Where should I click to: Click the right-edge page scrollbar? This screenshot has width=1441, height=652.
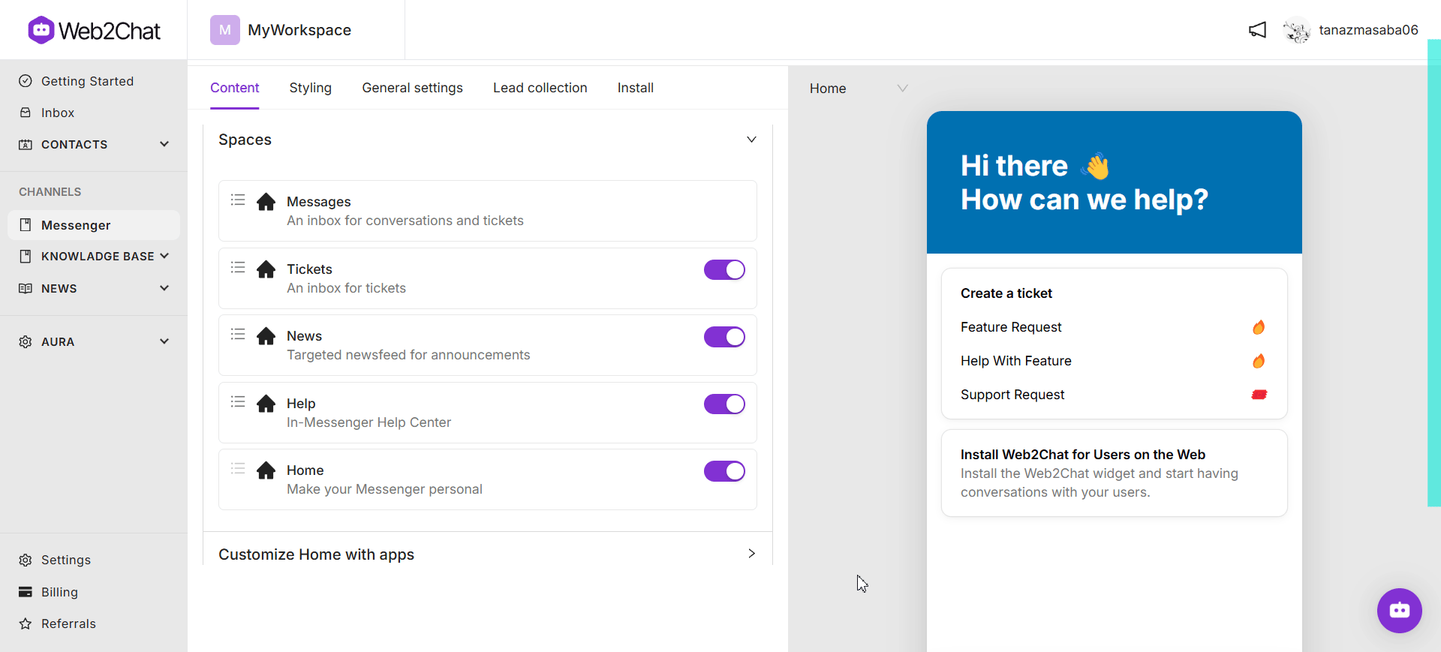pyautogui.click(x=1433, y=273)
